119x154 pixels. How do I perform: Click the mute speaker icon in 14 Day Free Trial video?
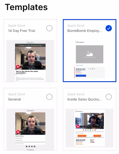[x=42, y=67]
